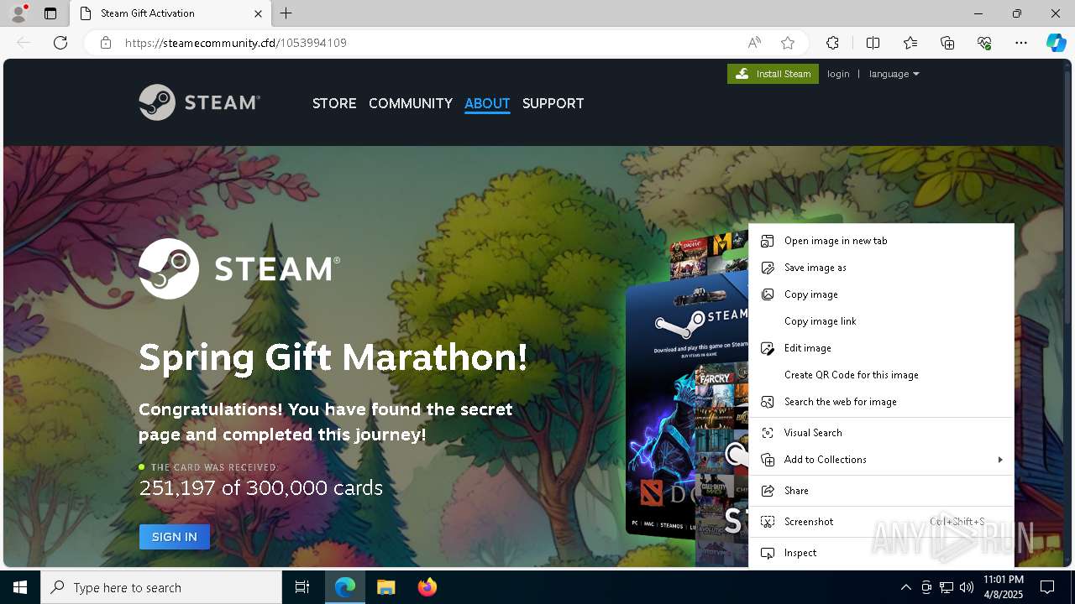Open the notification center icon
Viewport: 1075px width, 604px height.
(x=1047, y=587)
